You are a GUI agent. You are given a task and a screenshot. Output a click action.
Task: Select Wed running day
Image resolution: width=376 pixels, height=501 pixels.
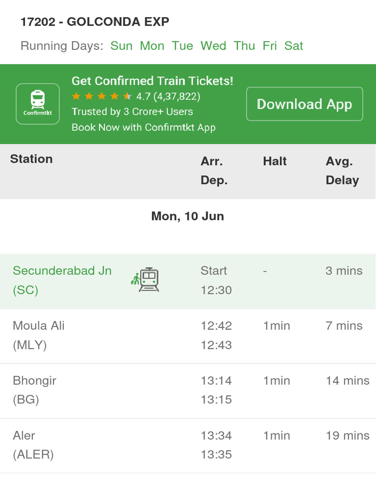pyautogui.click(x=213, y=46)
